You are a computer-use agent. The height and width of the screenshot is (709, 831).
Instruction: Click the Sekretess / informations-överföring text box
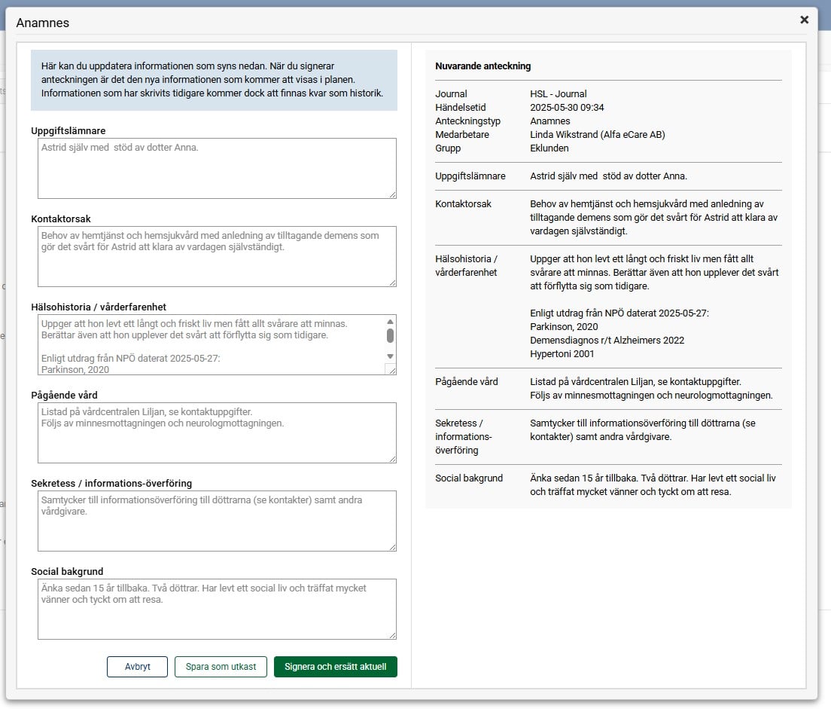[x=217, y=521]
